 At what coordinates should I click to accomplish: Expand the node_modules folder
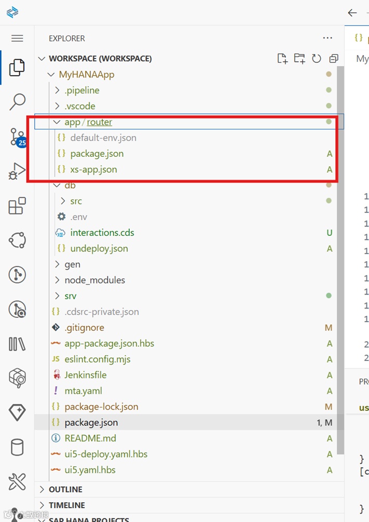point(57,280)
